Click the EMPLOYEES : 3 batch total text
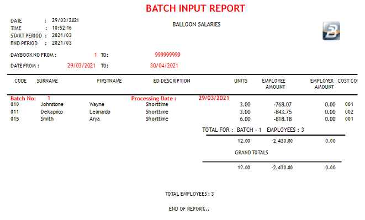The width and height of the screenshot is (365, 220). (285, 130)
